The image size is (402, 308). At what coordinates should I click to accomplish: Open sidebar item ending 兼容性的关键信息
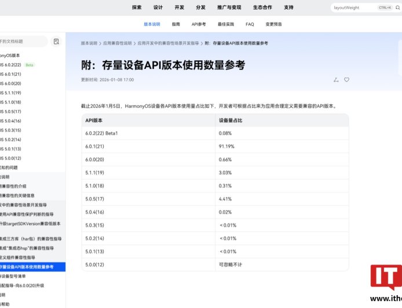coord(17,196)
